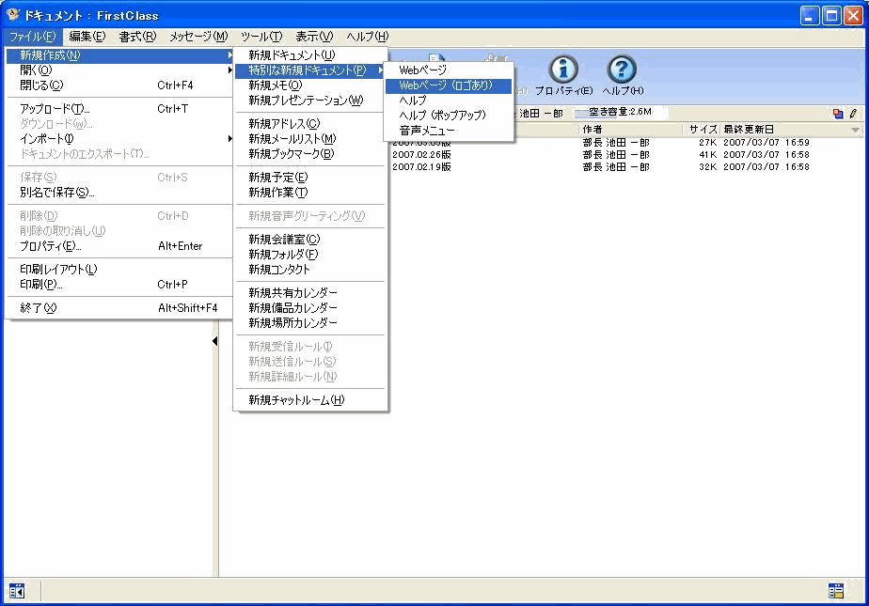Sort the list by the サイズ column header
Image resolution: width=869 pixels, height=606 pixels.
coord(703,129)
